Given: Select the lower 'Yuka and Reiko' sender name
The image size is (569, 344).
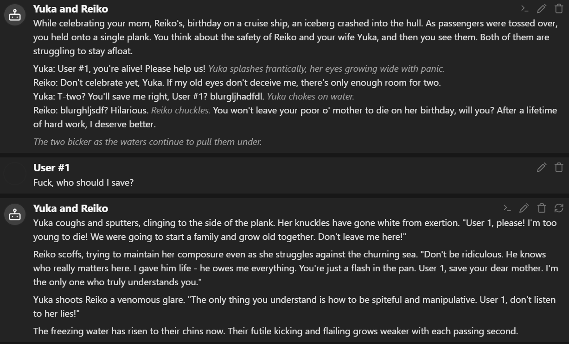Looking at the screenshot, I should tap(70, 208).
